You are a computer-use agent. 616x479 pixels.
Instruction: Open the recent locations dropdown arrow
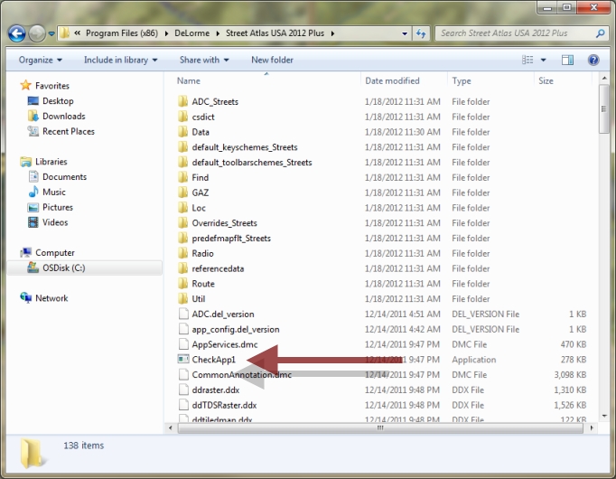pos(51,33)
